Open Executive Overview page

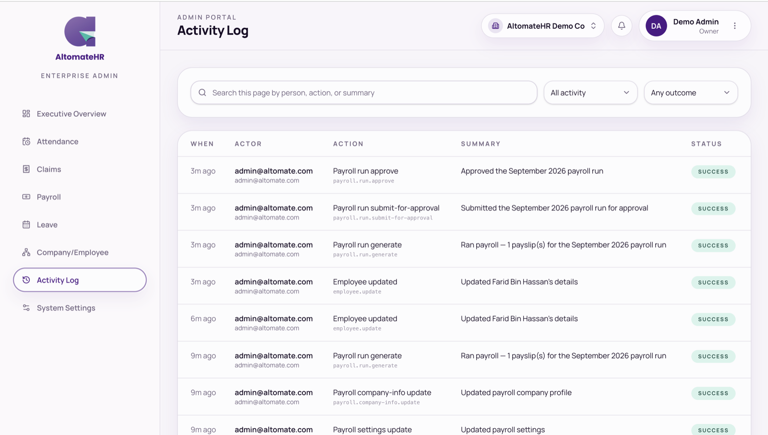[72, 114]
